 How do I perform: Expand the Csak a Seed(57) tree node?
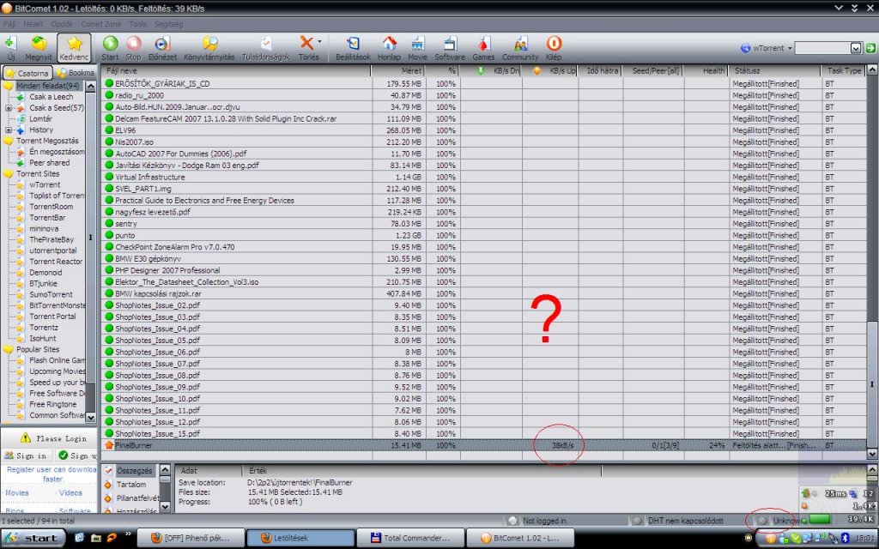[9, 107]
